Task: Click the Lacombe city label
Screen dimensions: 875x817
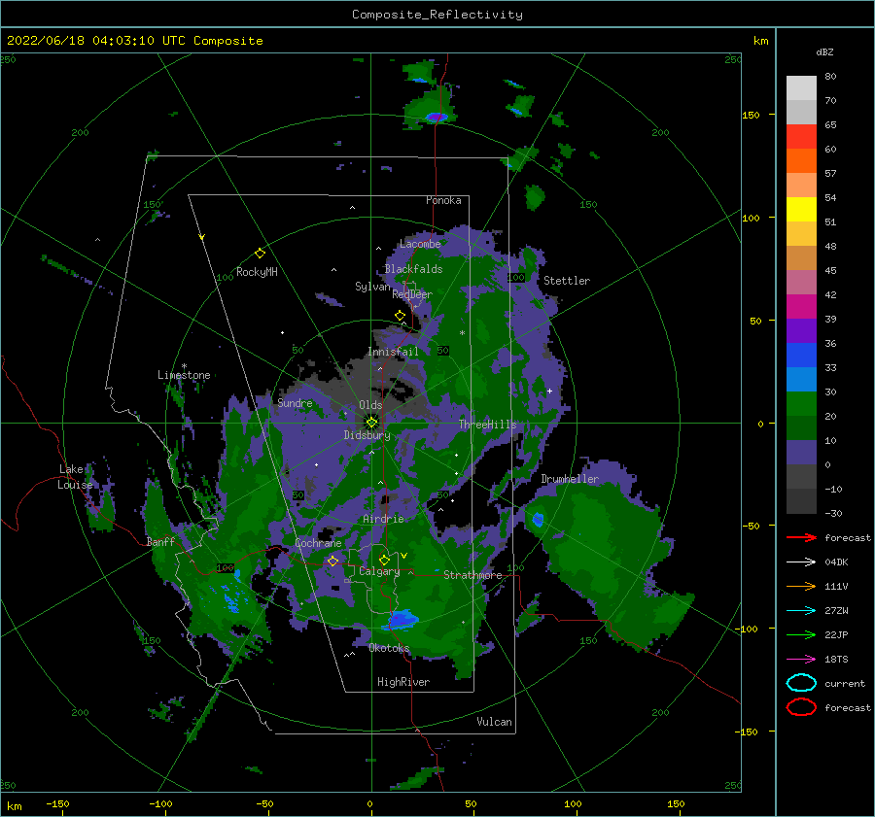Action: point(420,244)
